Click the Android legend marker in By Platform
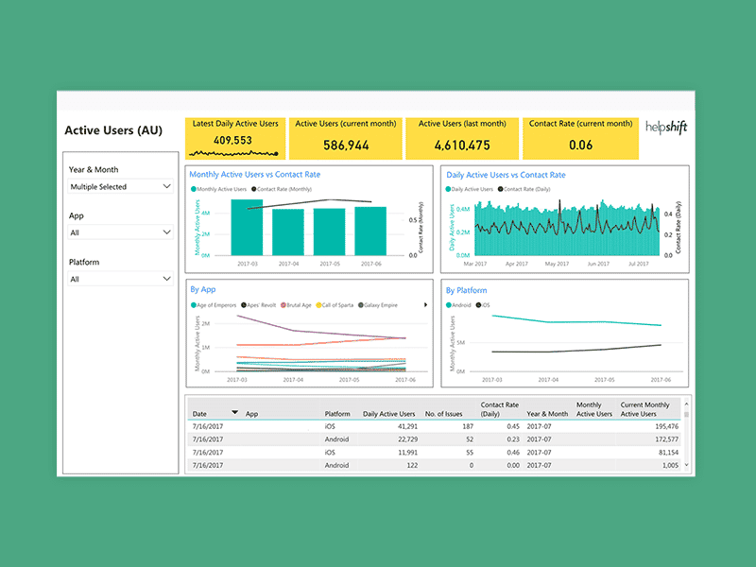Viewport: 756px width, 567px height. [x=448, y=305]
